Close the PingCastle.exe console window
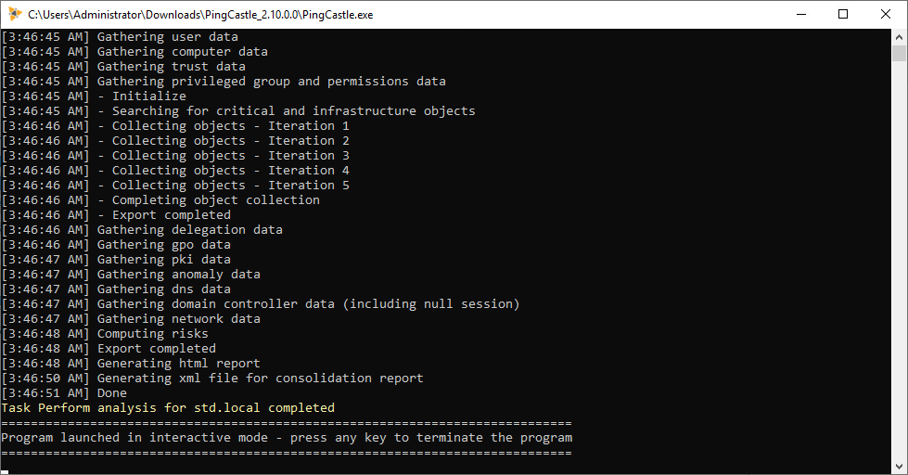This screenshot has height=475, width=908. (886, 14)
